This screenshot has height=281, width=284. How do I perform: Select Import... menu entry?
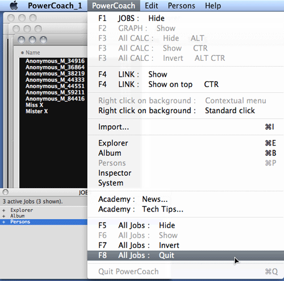click(x=186, y=127)
